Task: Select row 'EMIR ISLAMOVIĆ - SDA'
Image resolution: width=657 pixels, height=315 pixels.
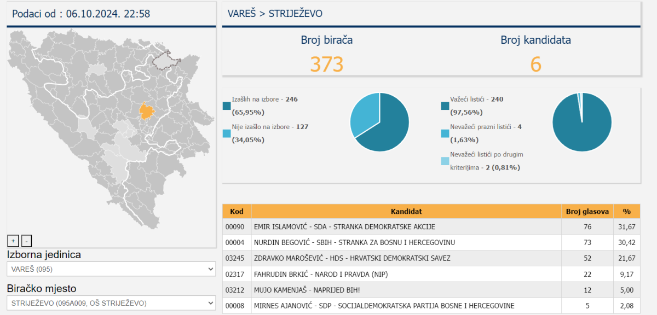Action: 431,227
